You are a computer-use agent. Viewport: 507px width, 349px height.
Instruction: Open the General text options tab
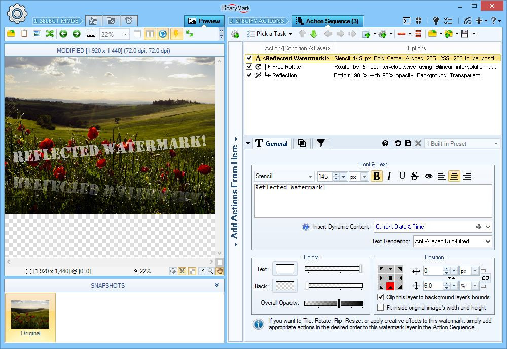(271, 144)
